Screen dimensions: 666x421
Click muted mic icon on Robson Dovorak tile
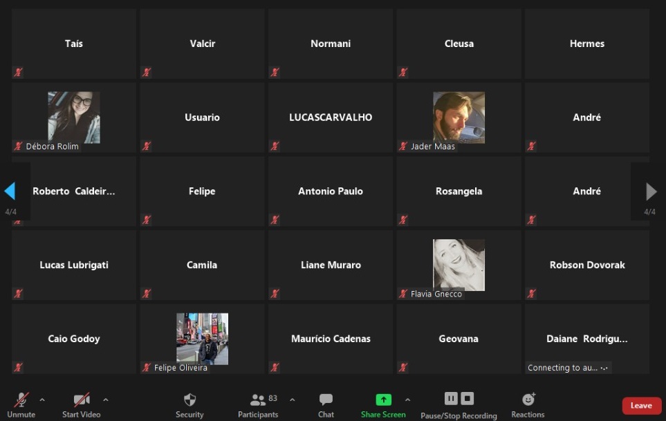coord(531,294)
